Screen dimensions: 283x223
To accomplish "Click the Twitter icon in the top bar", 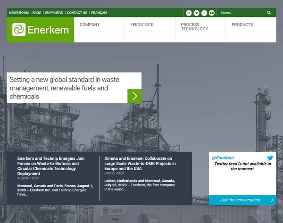I will [196, 13].
